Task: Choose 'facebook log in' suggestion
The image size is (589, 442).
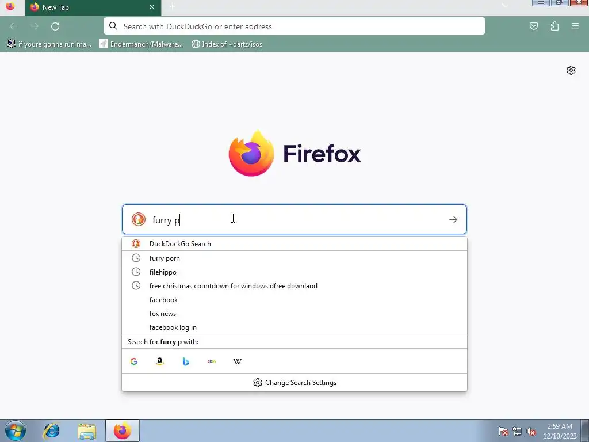Action: (294, 327)
